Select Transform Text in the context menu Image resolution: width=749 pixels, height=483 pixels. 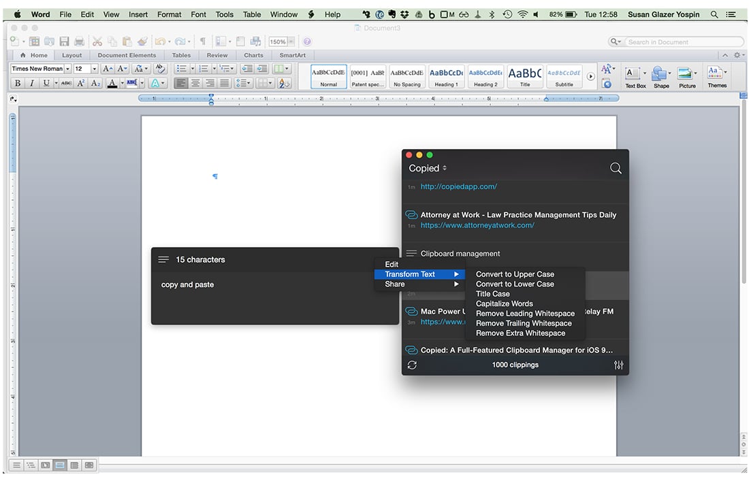[x=419, y=274]
